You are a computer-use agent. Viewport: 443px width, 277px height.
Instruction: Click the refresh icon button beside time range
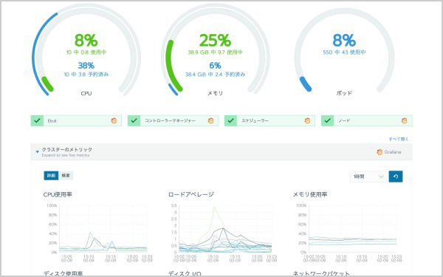click(x=396, y=177)
